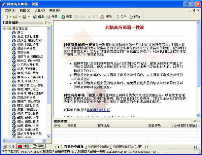Image resolution: width=202 pixels, height=155 pixels.
Task: Open the dropdown arrow next to New icon
Action: 10,17
